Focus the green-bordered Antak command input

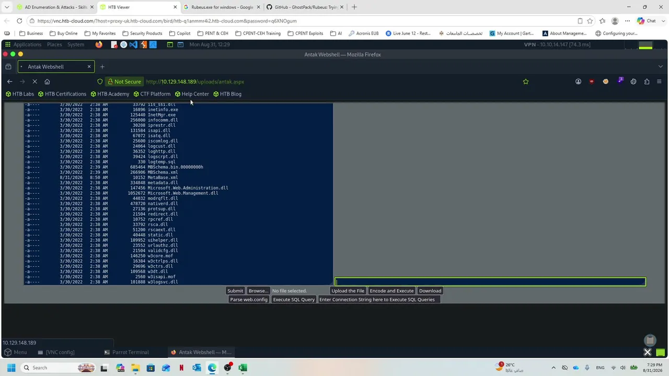pyautogui.click(x=490, y=282)
